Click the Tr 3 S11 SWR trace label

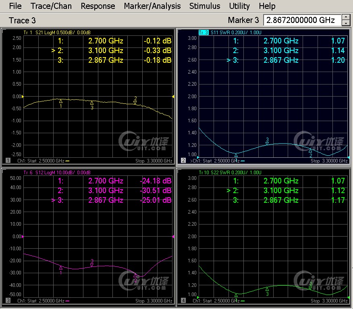pyautogui.click(x=230, y=32)
